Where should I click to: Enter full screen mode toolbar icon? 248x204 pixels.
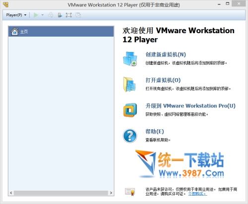pyautogui.click(x=68, y=15)
